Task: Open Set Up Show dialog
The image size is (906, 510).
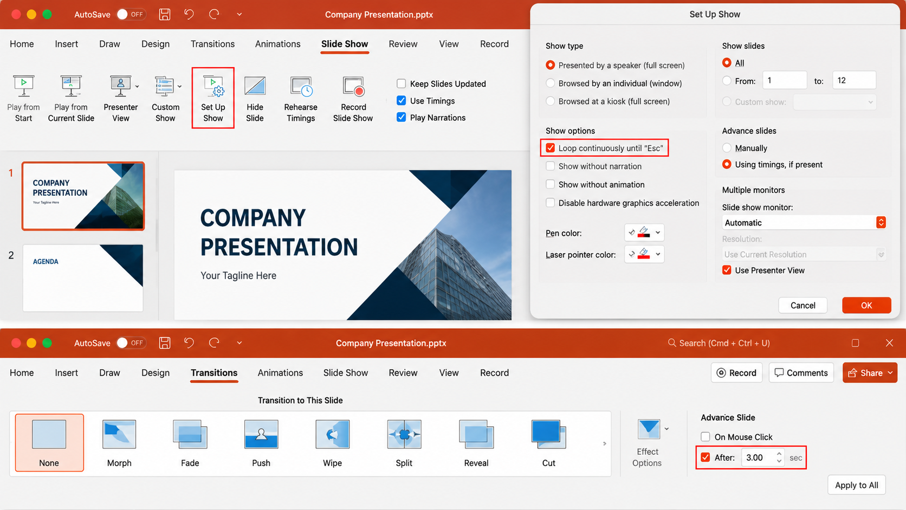Action: point(213,98)
